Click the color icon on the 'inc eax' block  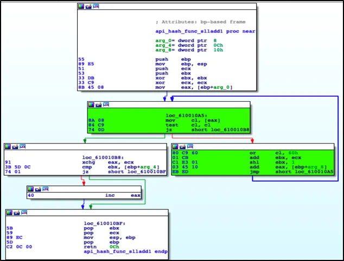pos(30,189)
